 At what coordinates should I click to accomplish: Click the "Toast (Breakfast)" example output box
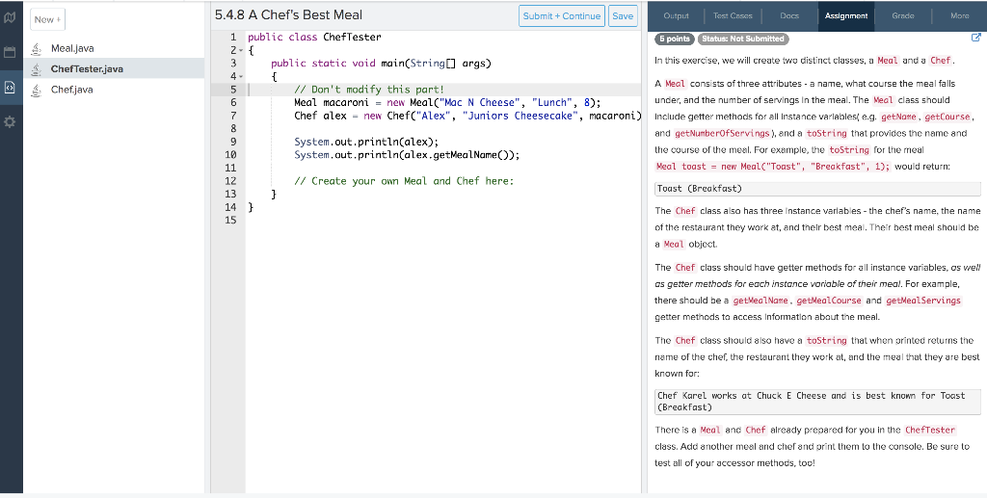coord(817,189)
